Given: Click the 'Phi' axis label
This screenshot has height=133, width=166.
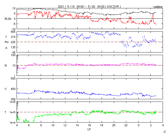Looking at the screenshot, I should click(x=6, y=42).
